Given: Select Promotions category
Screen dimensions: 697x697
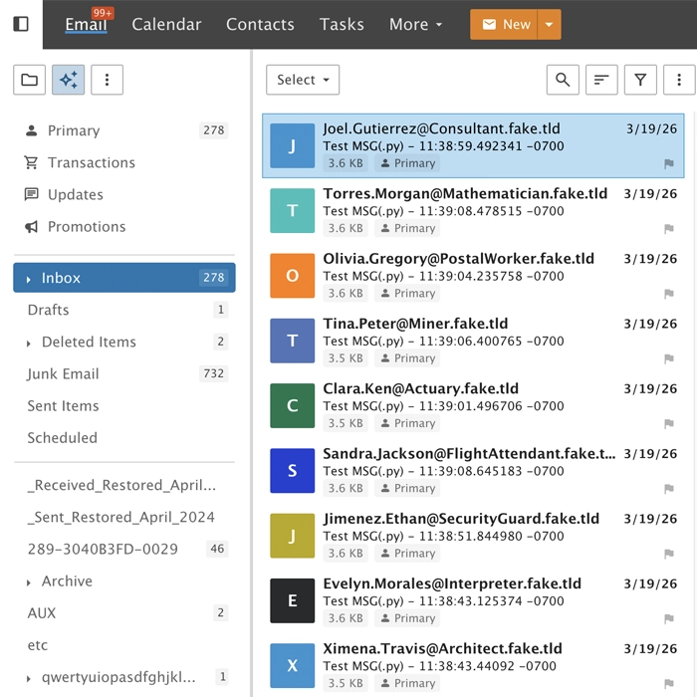Looking at the screenshot, I should [x=124, y=227].
